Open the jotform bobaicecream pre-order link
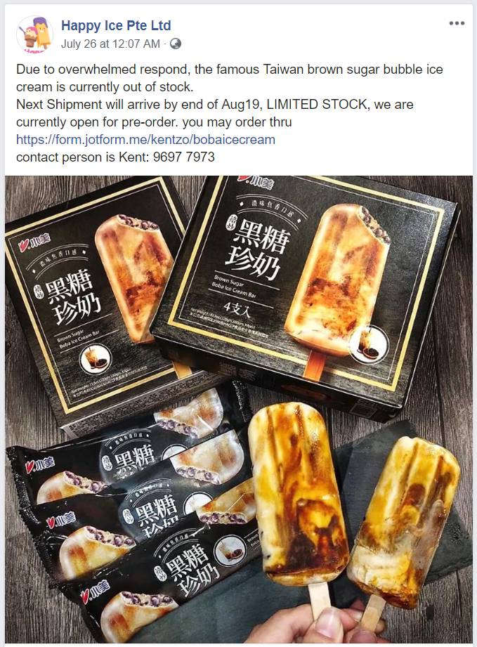Image resolution: width=477 pixels, height=647 pixels. tap(145, 140)
